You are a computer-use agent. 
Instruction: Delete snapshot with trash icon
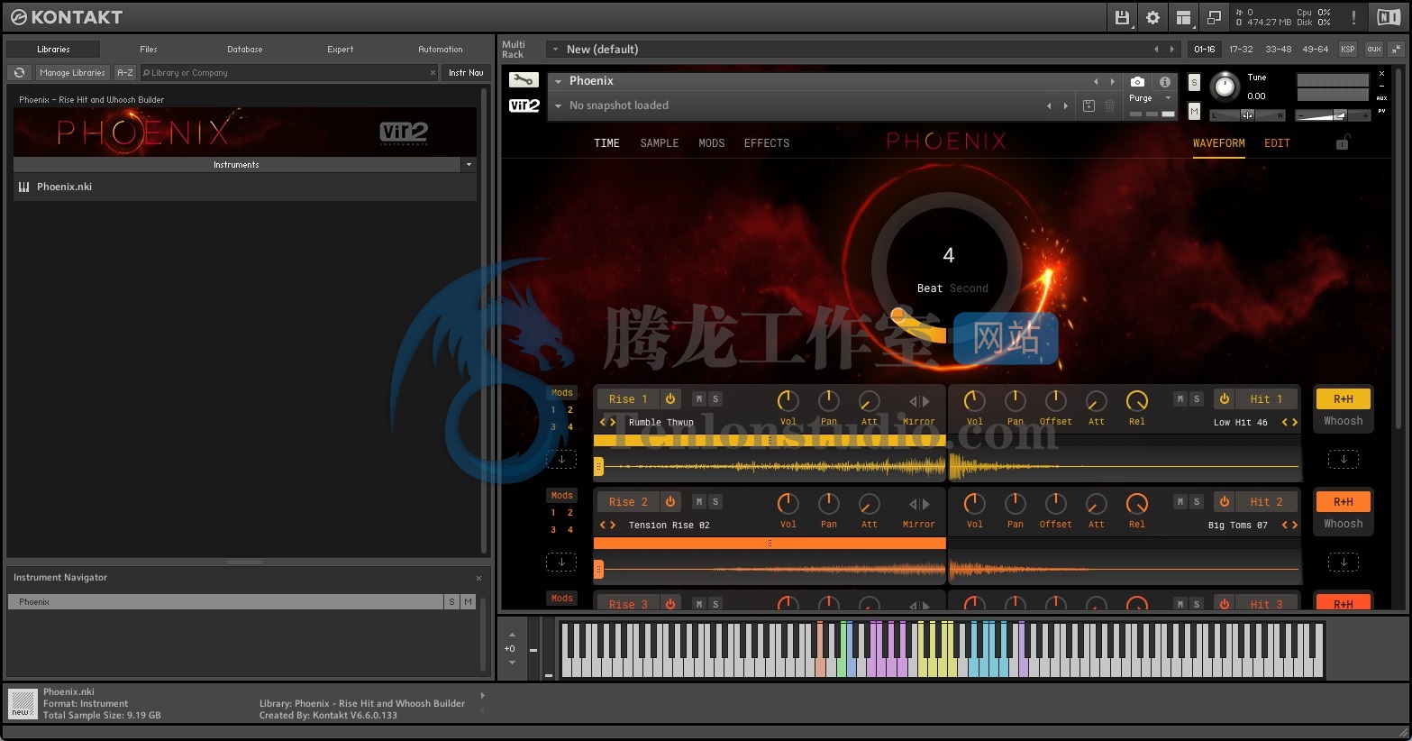[1109, 105]
